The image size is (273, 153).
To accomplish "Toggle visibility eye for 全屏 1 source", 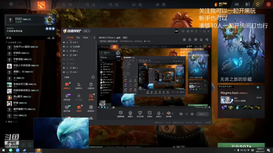I will click(x=64, y=55).
